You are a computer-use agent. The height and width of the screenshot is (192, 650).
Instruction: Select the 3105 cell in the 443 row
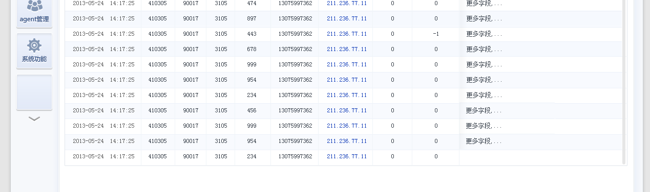[x=221, y=34]
